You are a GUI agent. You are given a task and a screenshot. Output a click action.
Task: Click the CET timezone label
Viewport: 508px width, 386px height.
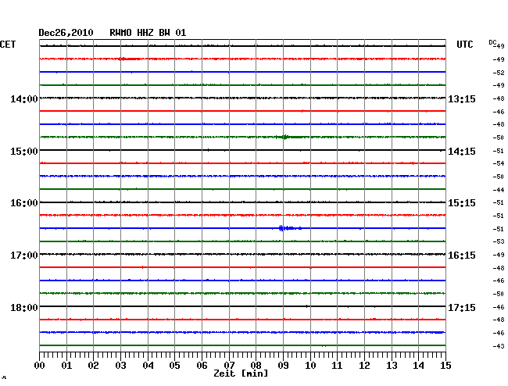[8, 45]
